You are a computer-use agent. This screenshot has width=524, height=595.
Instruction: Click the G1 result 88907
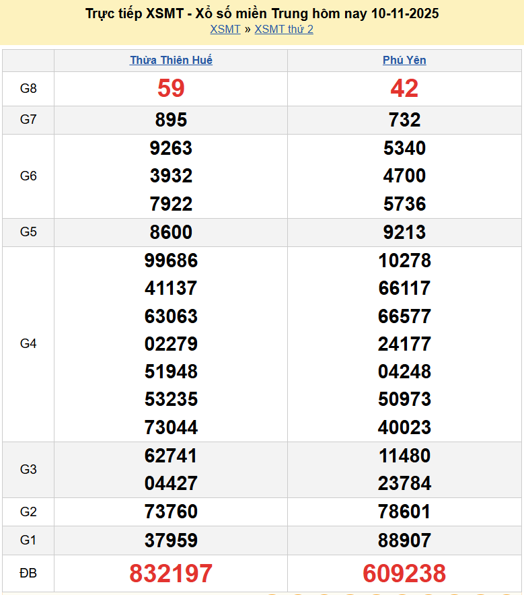pyautogui.click(x=404, y=540)
